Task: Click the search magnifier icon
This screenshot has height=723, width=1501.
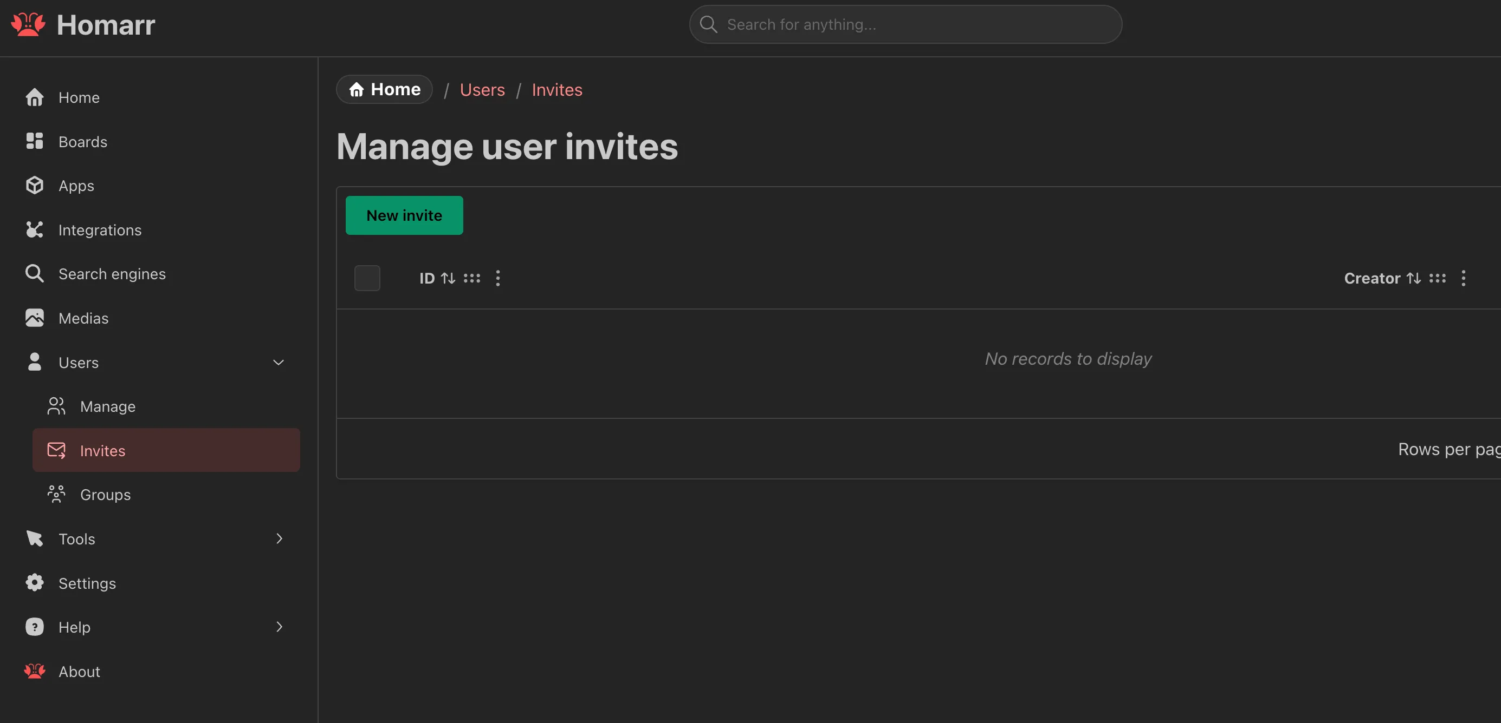Action: pyautogui.click(x=709, y=24)
